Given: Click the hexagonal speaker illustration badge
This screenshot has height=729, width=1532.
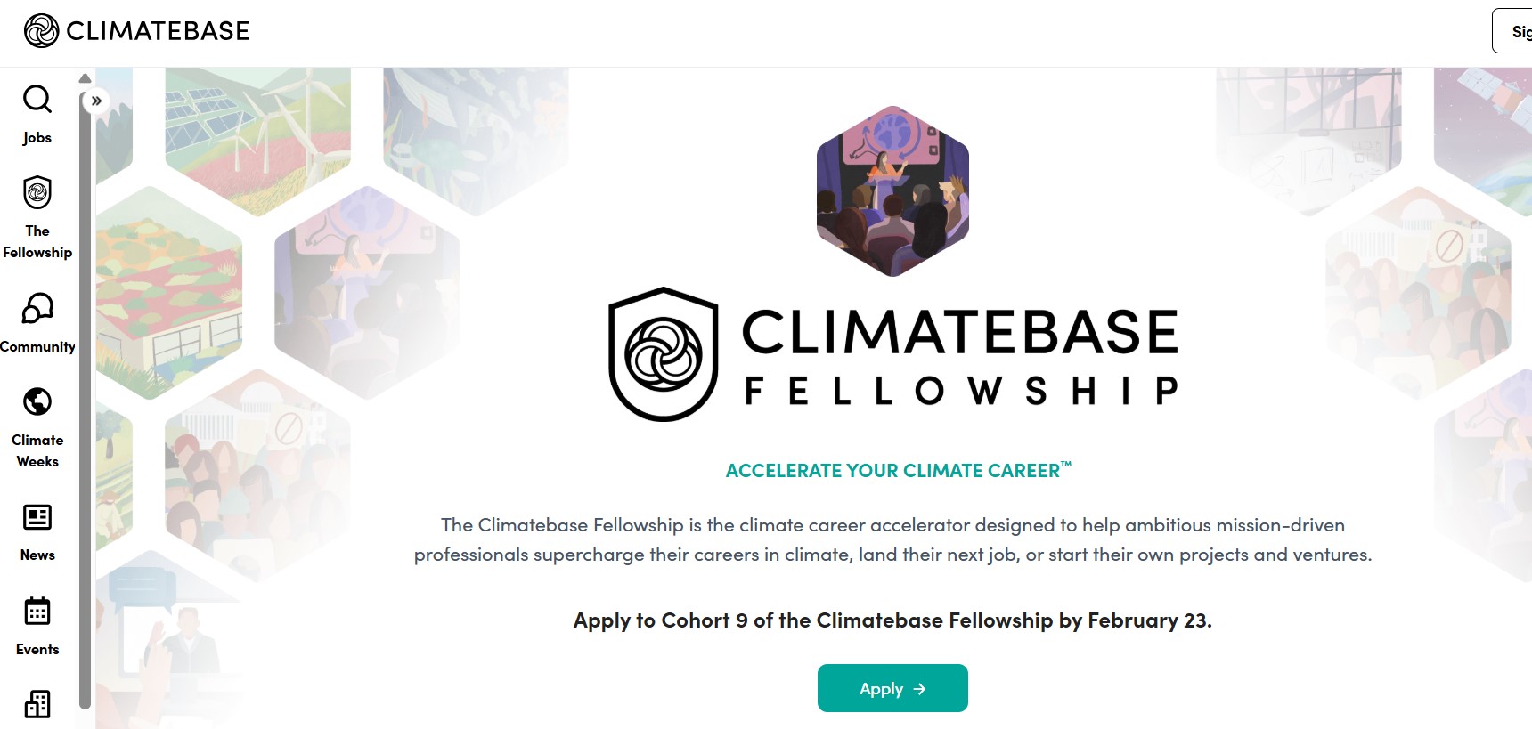Looking at the screenshot, I should [x=892, y=192].
